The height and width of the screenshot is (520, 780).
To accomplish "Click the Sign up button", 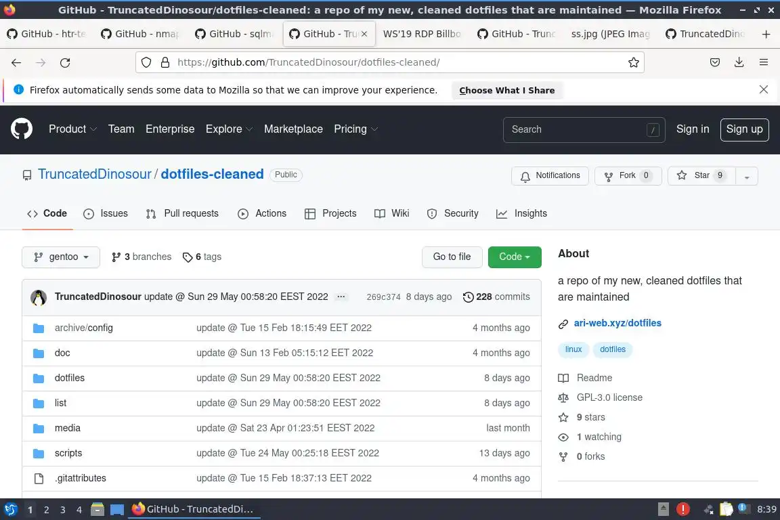I will [x=744, y=129].
